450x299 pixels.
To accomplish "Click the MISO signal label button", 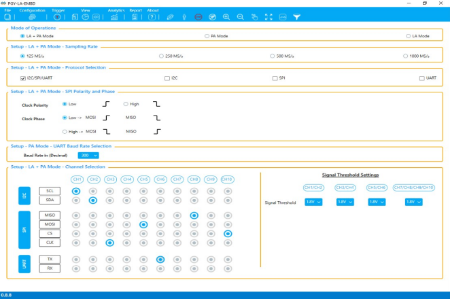I will (x=50, y=215).
